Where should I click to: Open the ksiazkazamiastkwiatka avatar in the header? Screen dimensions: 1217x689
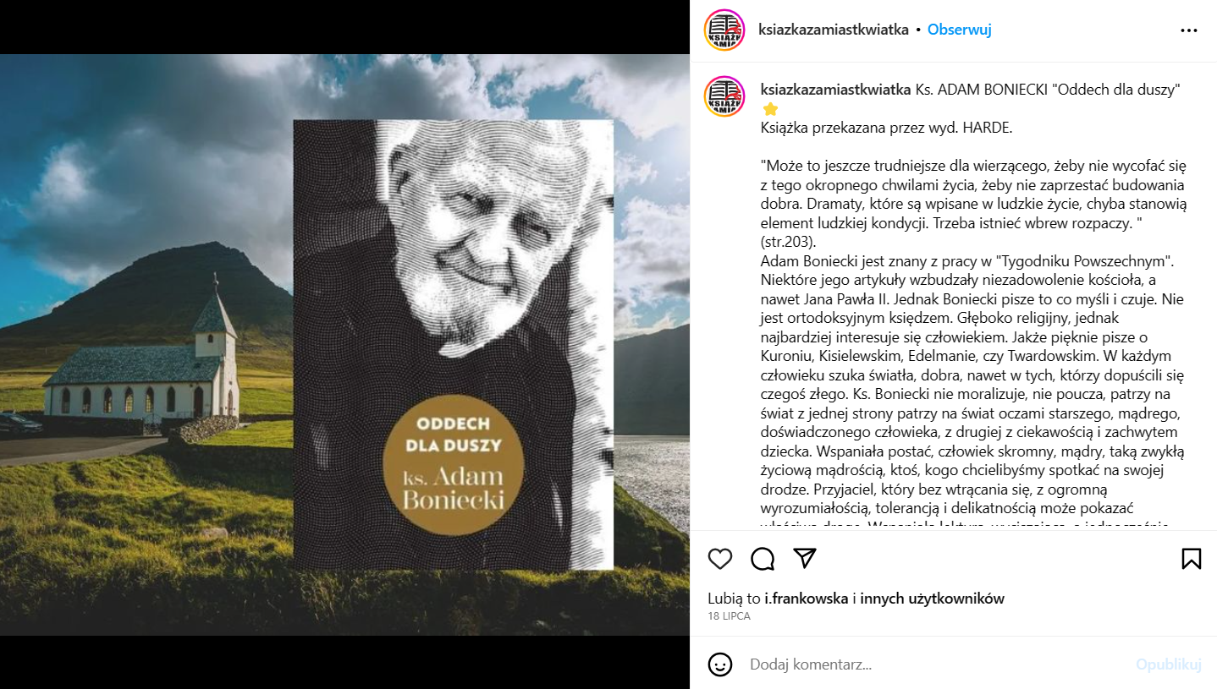pos(724,30)
